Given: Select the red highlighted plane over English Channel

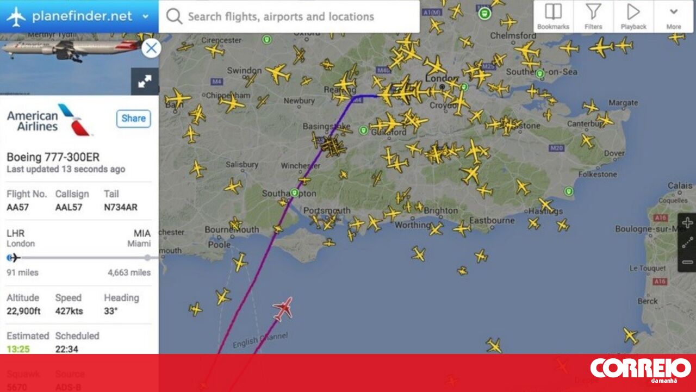Looking at the screenshot, I should 283,309.
